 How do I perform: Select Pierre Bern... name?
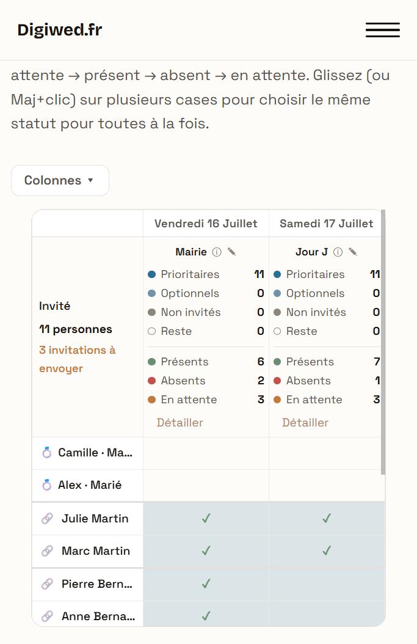click(x=97, y=584)
